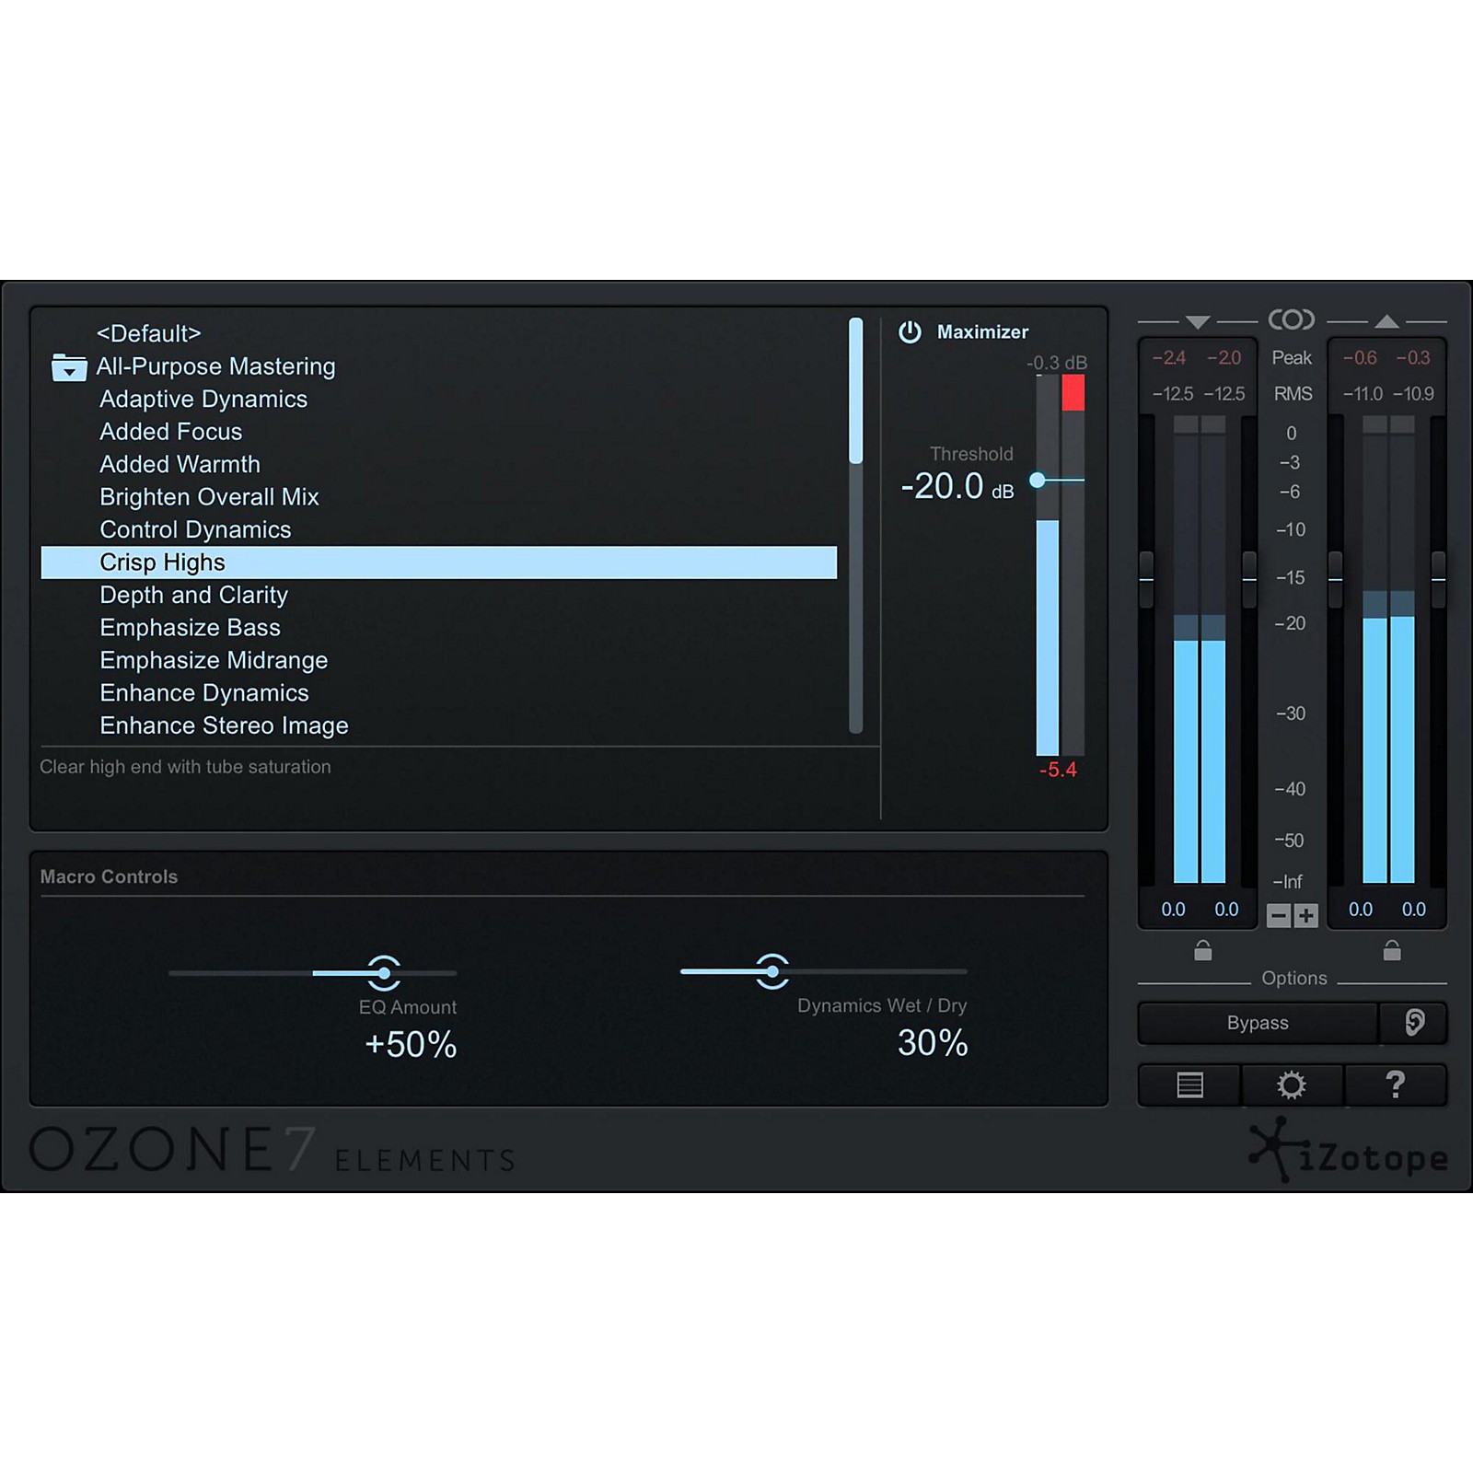Load the Emphasize Midrange preset
Image resolution: width=1473 pixels, height=1473 pixels.
pos(214,660)
